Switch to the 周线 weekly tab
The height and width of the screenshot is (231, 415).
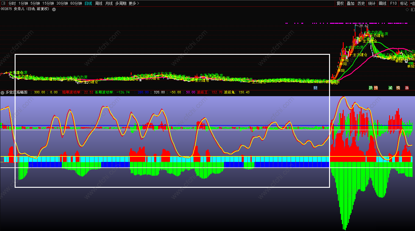point(98,3)
